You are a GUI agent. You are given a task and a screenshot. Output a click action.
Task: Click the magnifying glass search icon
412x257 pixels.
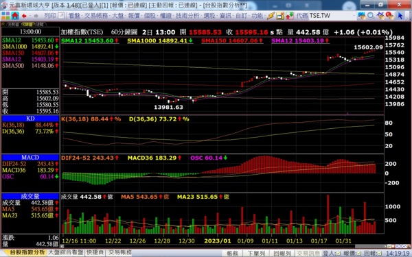[x=371, y=16]
